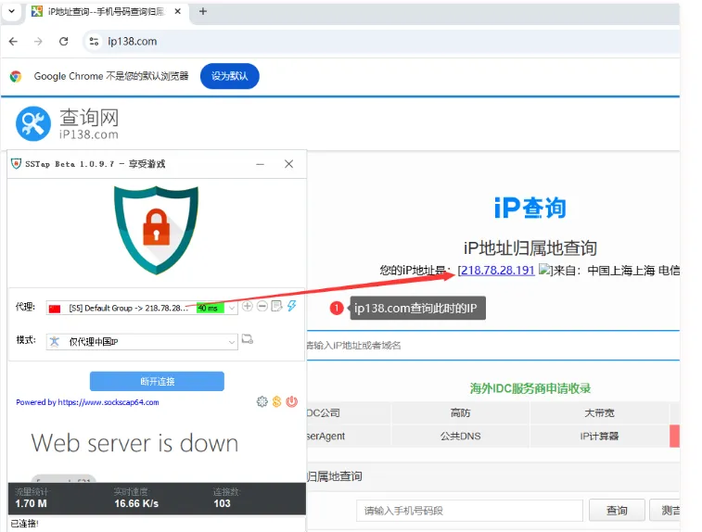
Task: Go forward in Chrome
Action: click(39, 42)
